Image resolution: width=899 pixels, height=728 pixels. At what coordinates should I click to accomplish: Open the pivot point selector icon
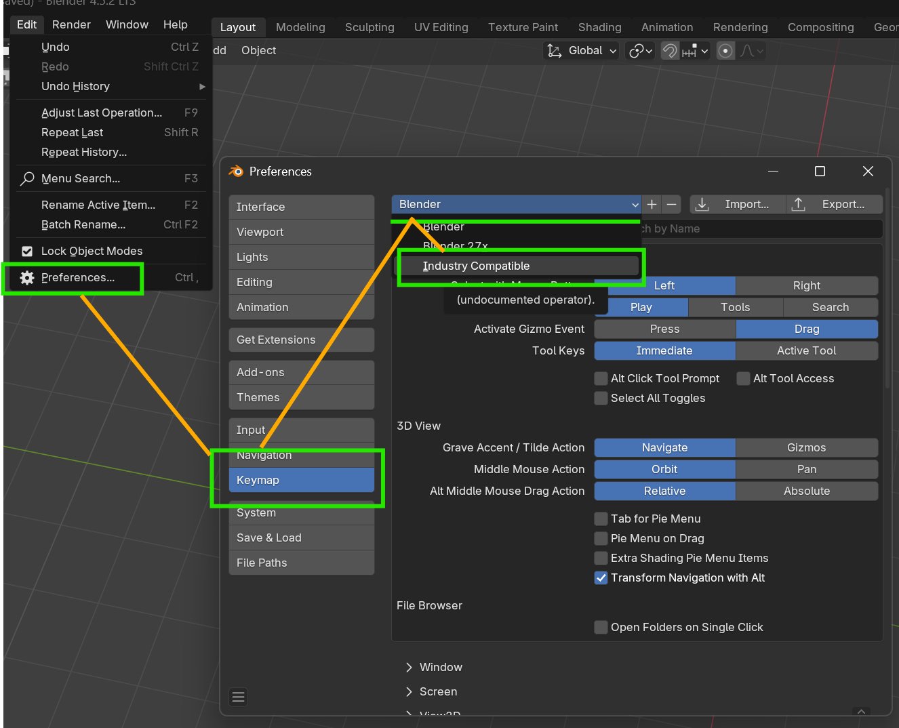click(x=641, y=51)
